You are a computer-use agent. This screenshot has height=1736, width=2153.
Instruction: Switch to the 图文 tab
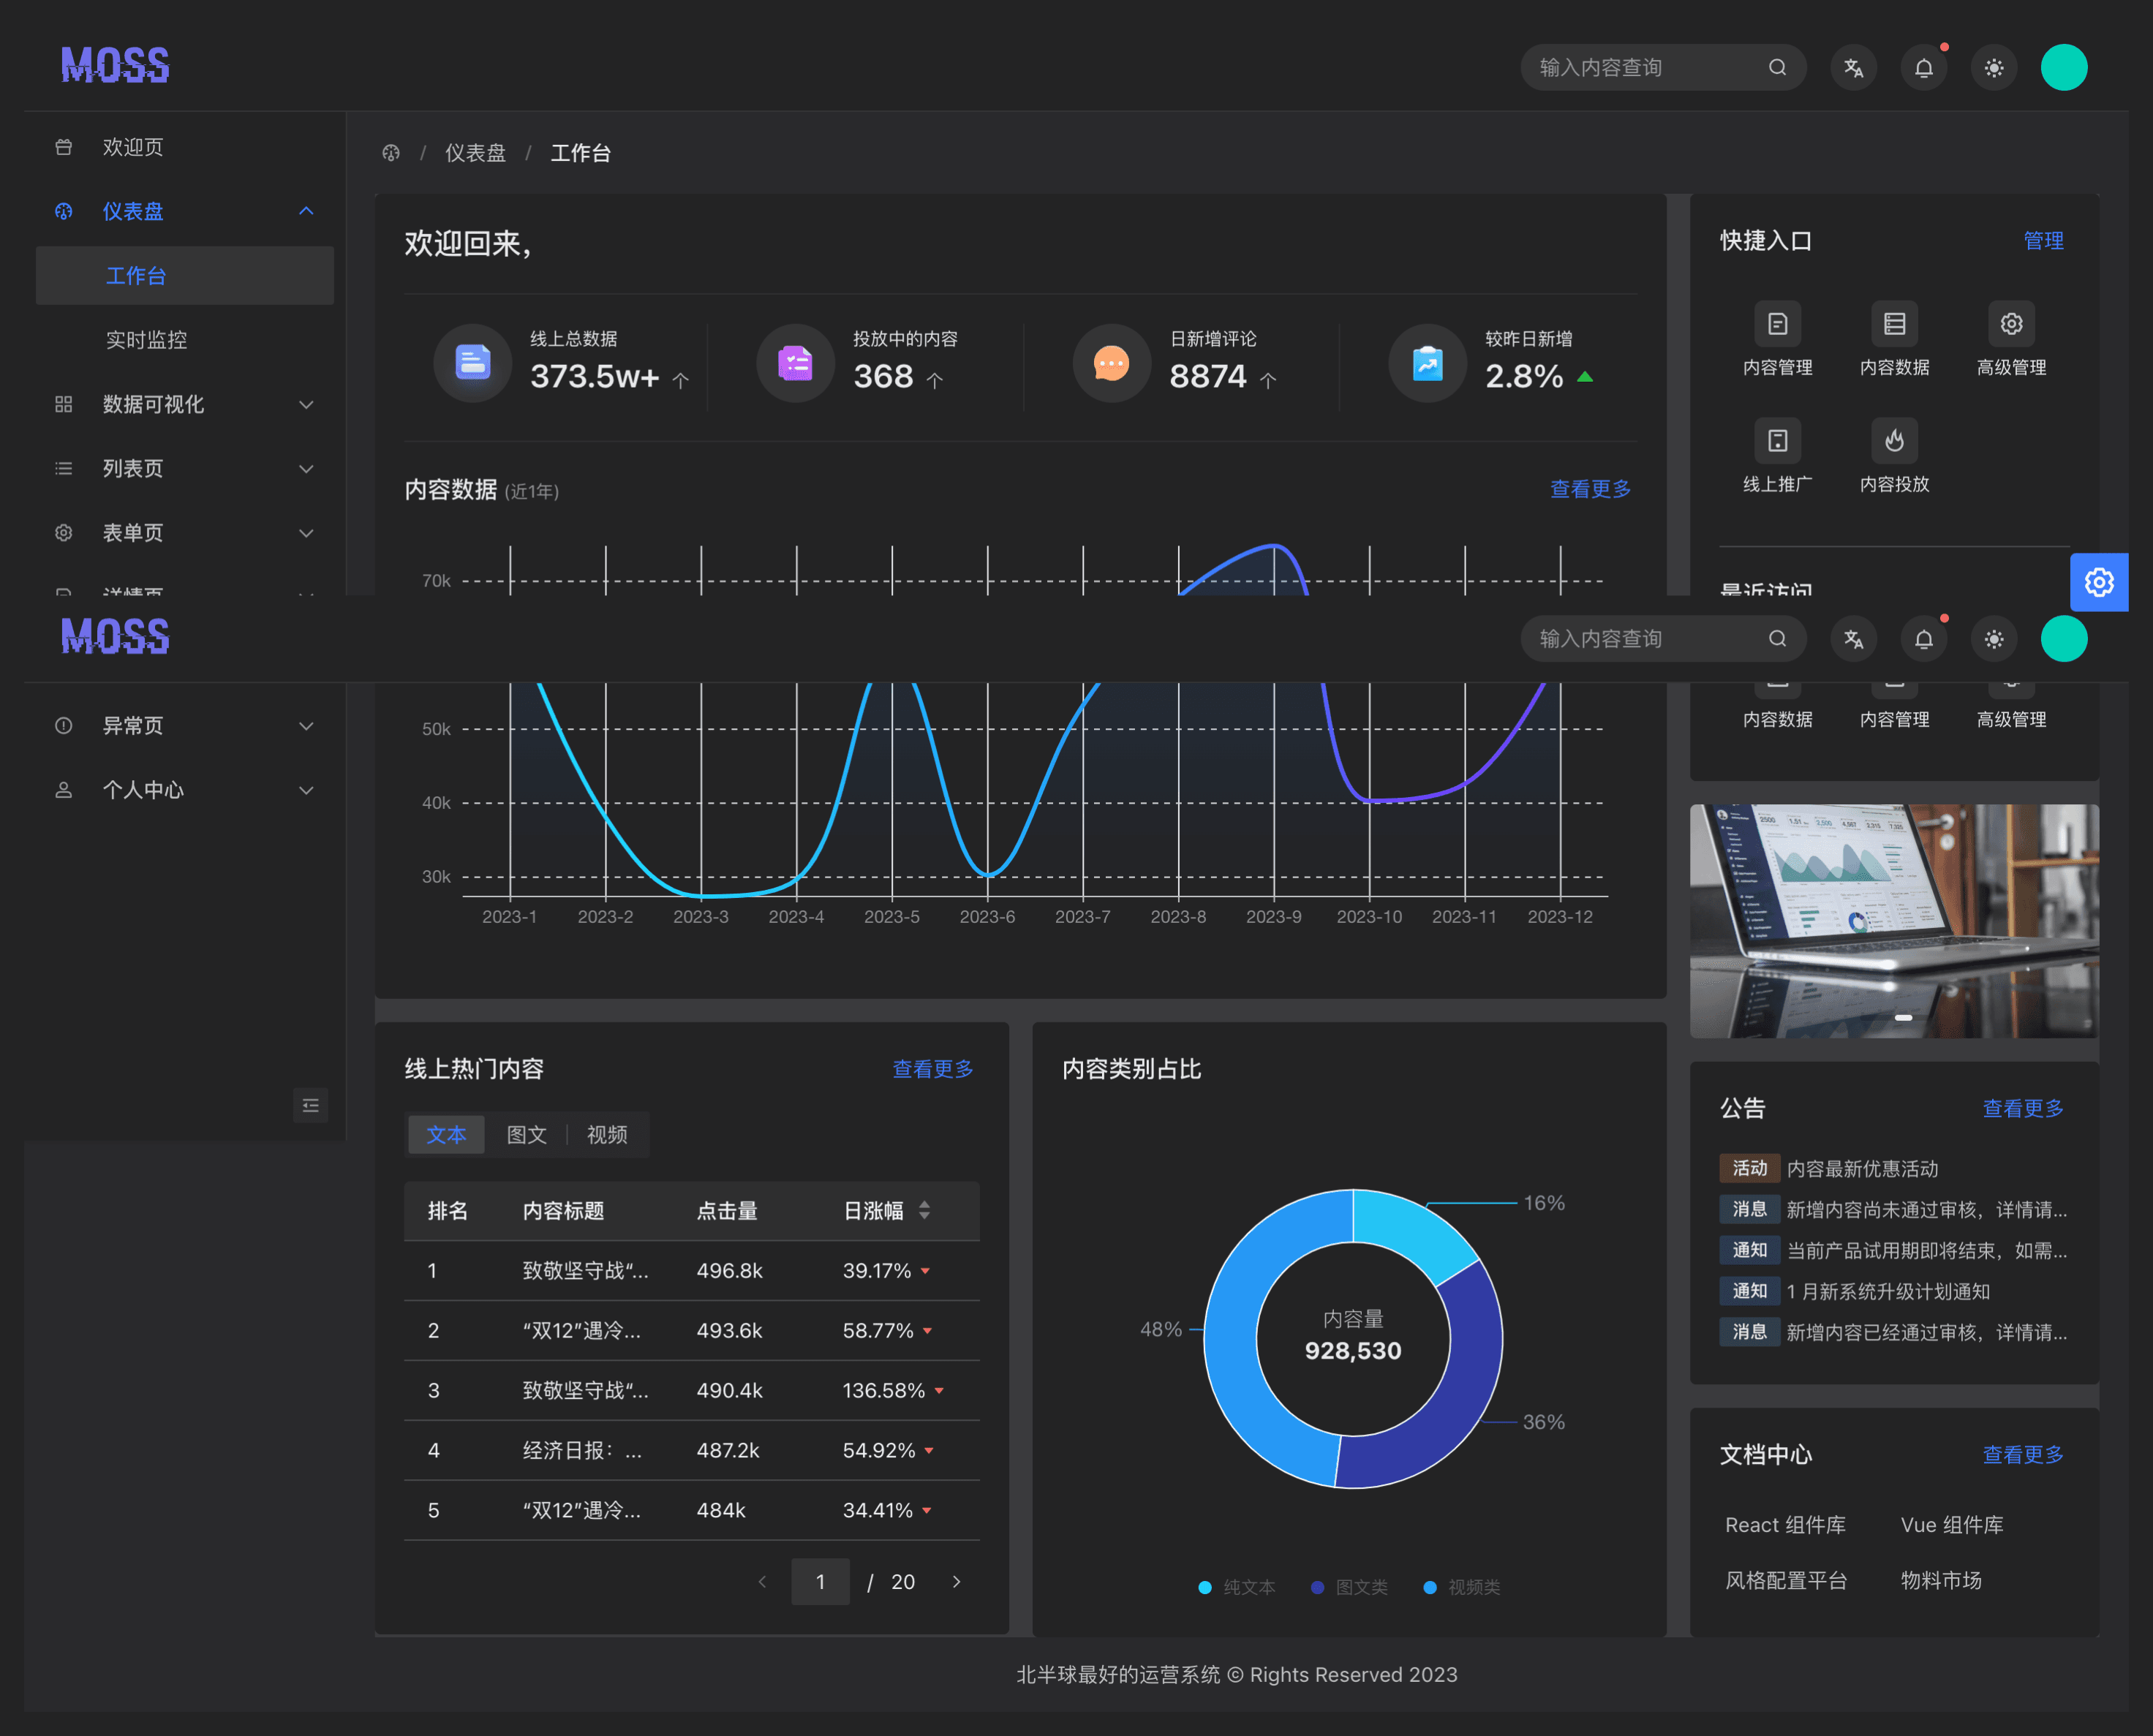(x=526, y=1135)
